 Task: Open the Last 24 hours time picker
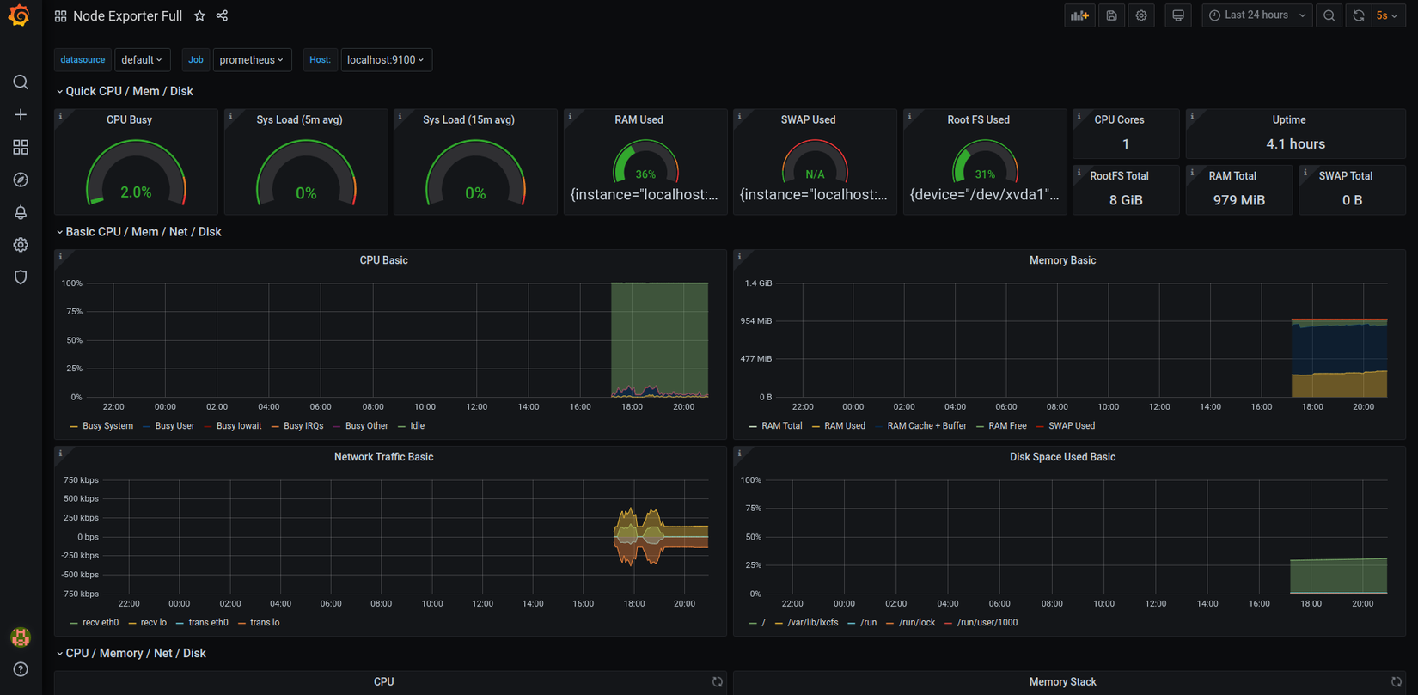coord(1256,15)
